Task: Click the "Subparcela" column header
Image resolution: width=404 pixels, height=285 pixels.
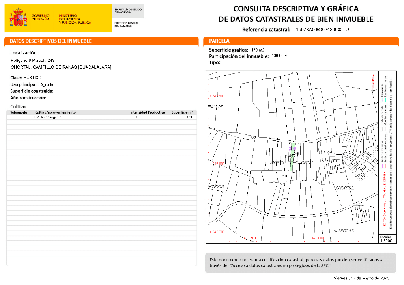Action: tap(19, 112)
